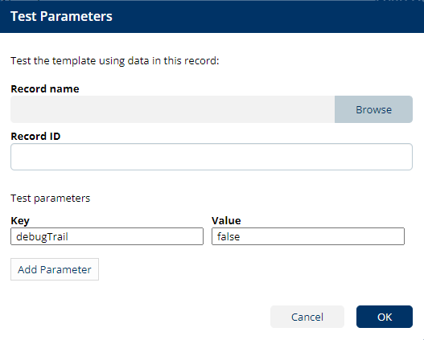Click the dark blue OK button
This screenshot has height=340, width=424.
click(385, 317)
